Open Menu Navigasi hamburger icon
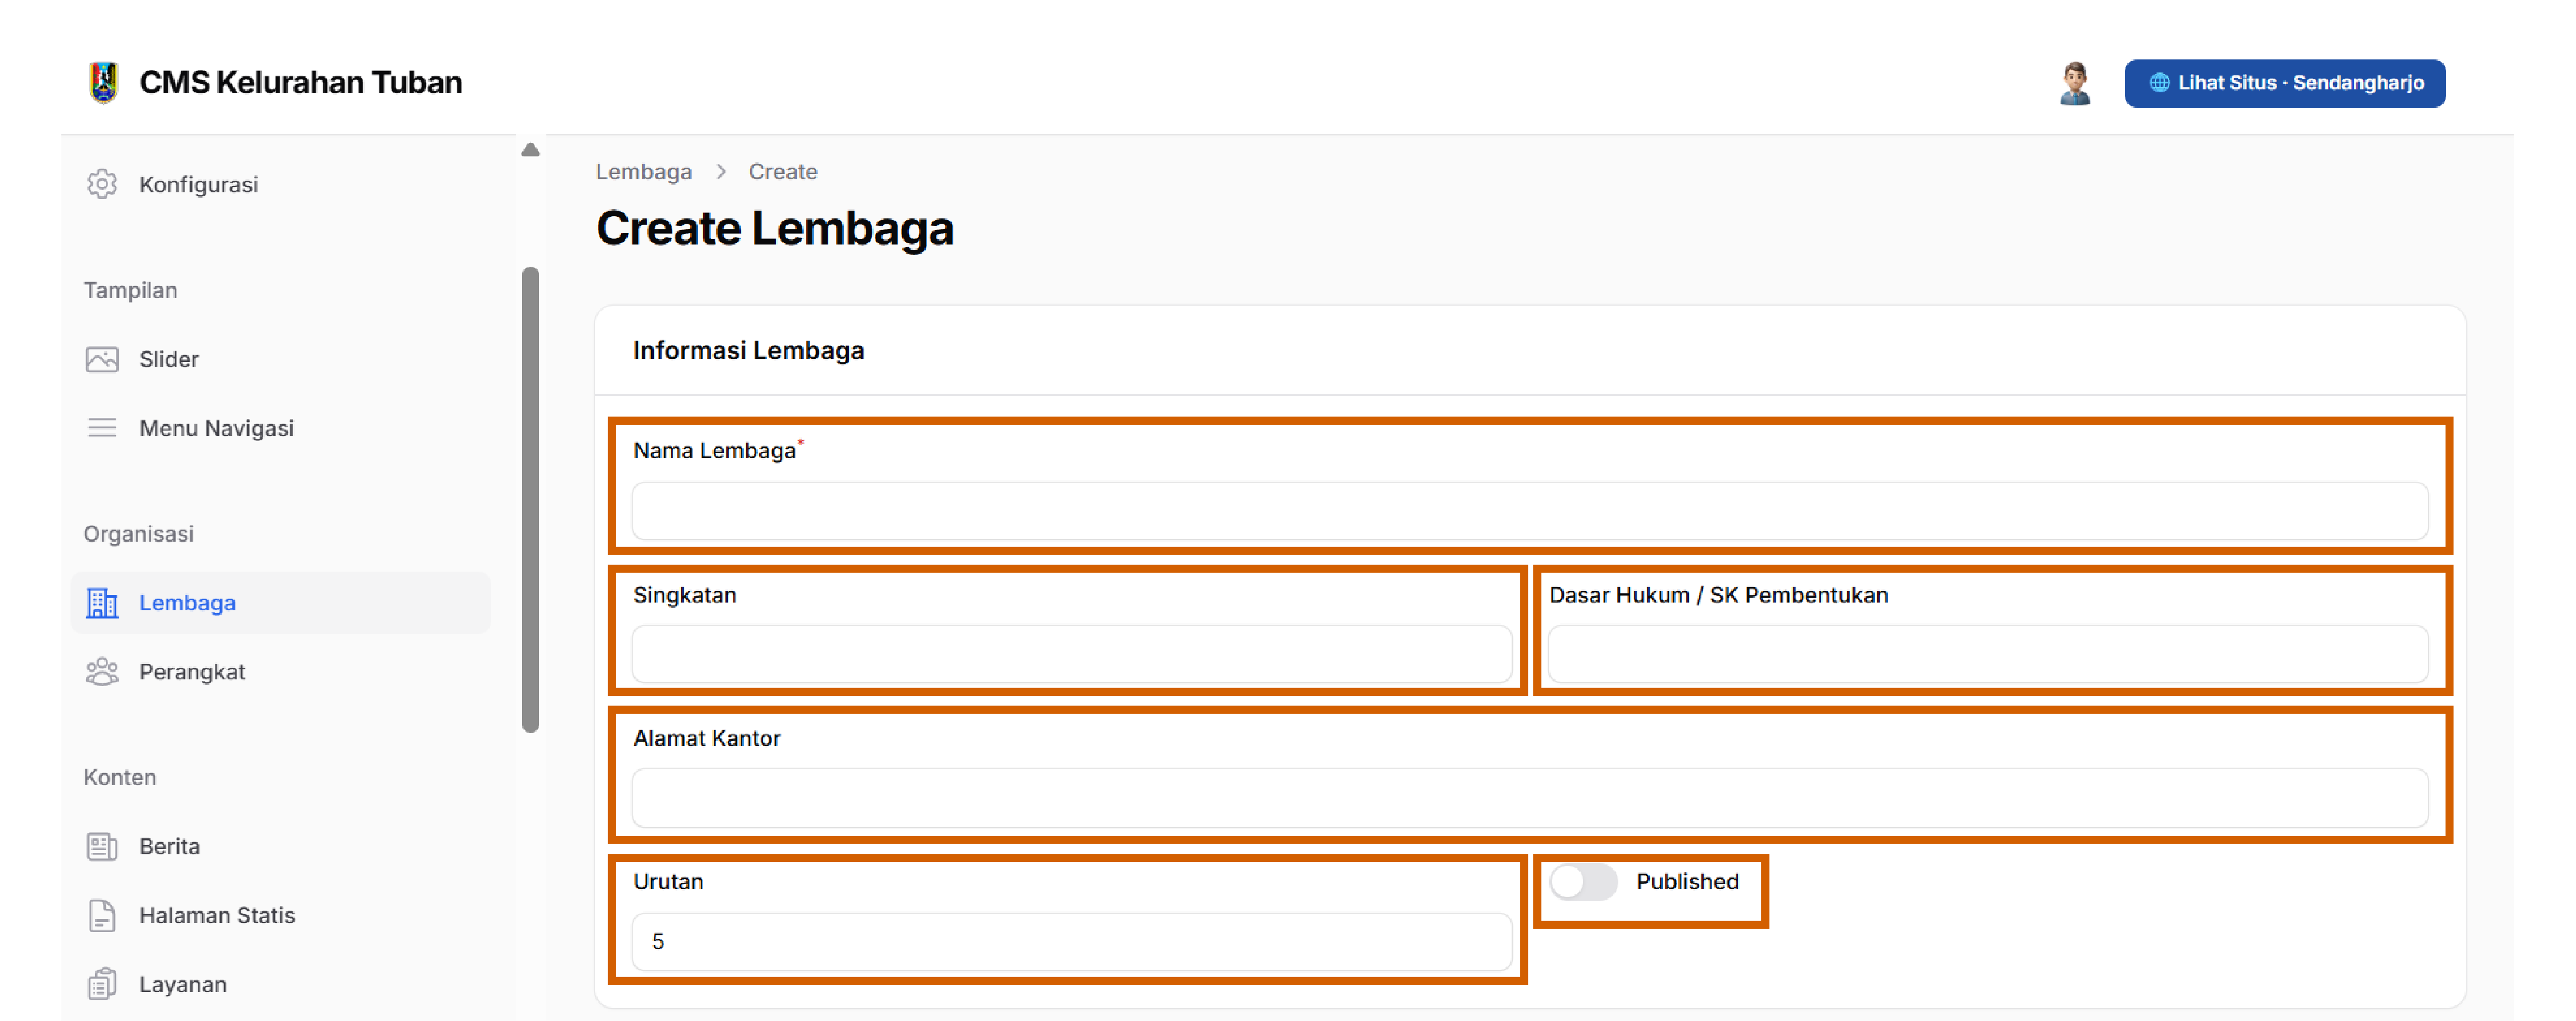2576x1021 pixels. [102, 429]
